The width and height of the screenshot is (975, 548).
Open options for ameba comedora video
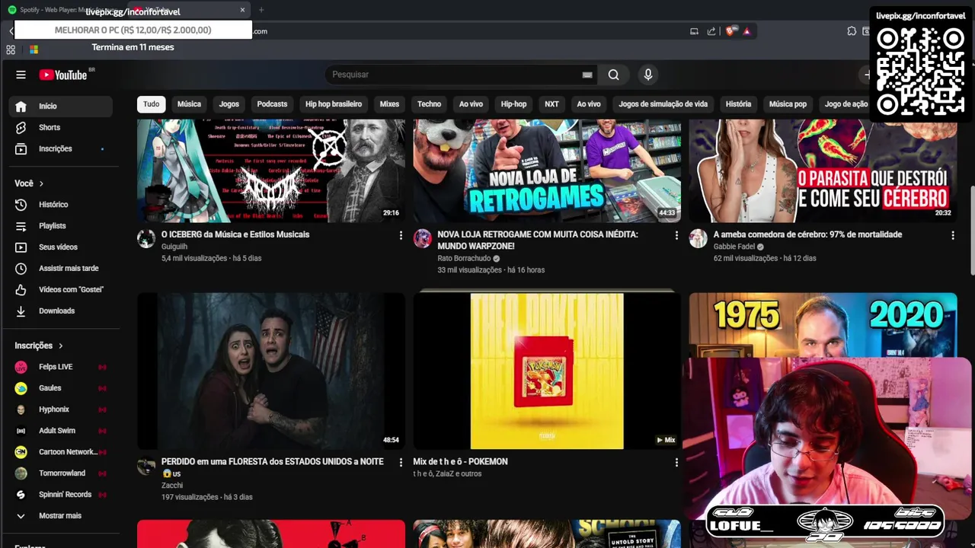[952, 236]
